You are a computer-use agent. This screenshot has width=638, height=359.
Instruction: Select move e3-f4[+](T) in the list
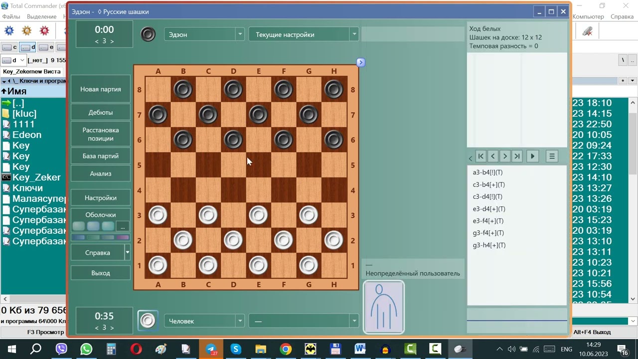(x=488, y=221)
